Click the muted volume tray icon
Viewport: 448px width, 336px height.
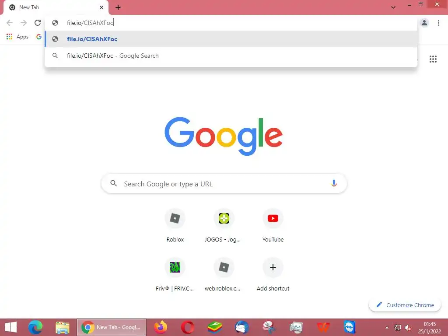pyautogui.click(x=408, y=328)
